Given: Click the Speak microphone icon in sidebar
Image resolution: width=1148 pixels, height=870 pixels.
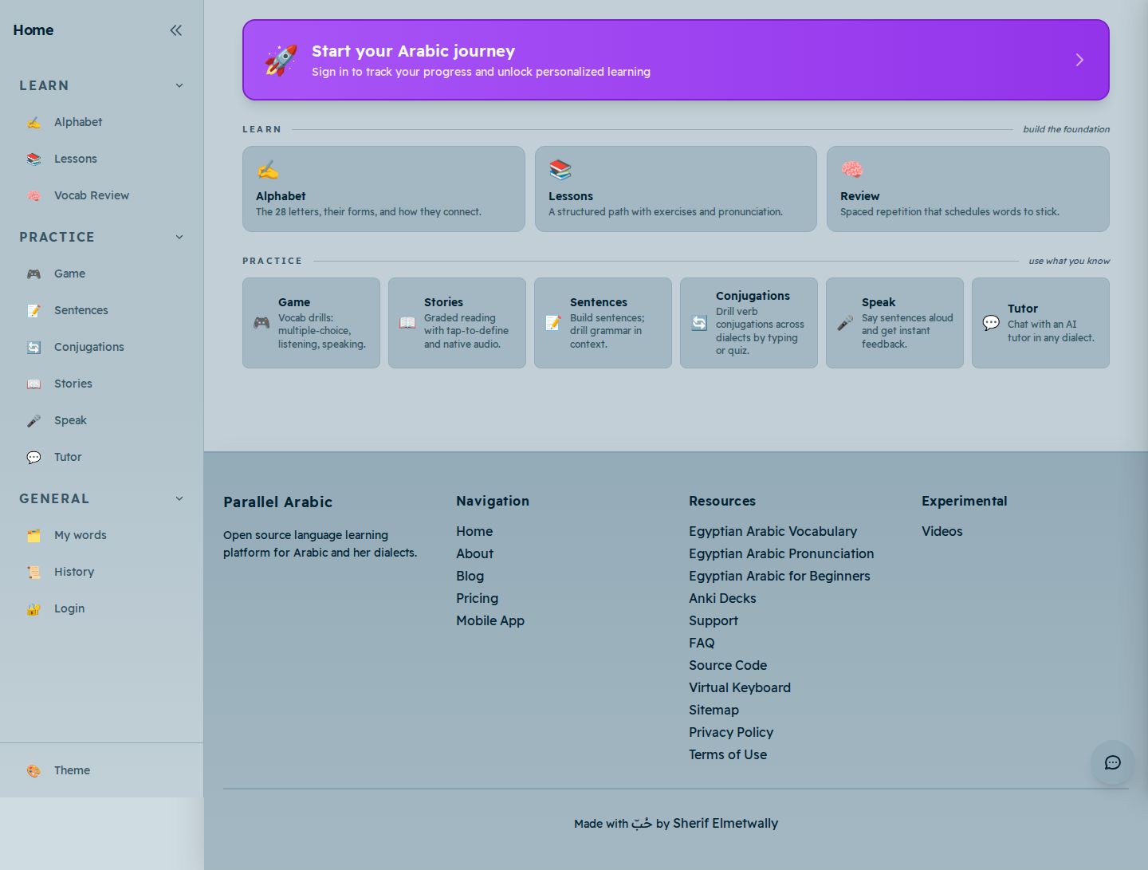Looking at the screenshot, I should tap(33, 420).
